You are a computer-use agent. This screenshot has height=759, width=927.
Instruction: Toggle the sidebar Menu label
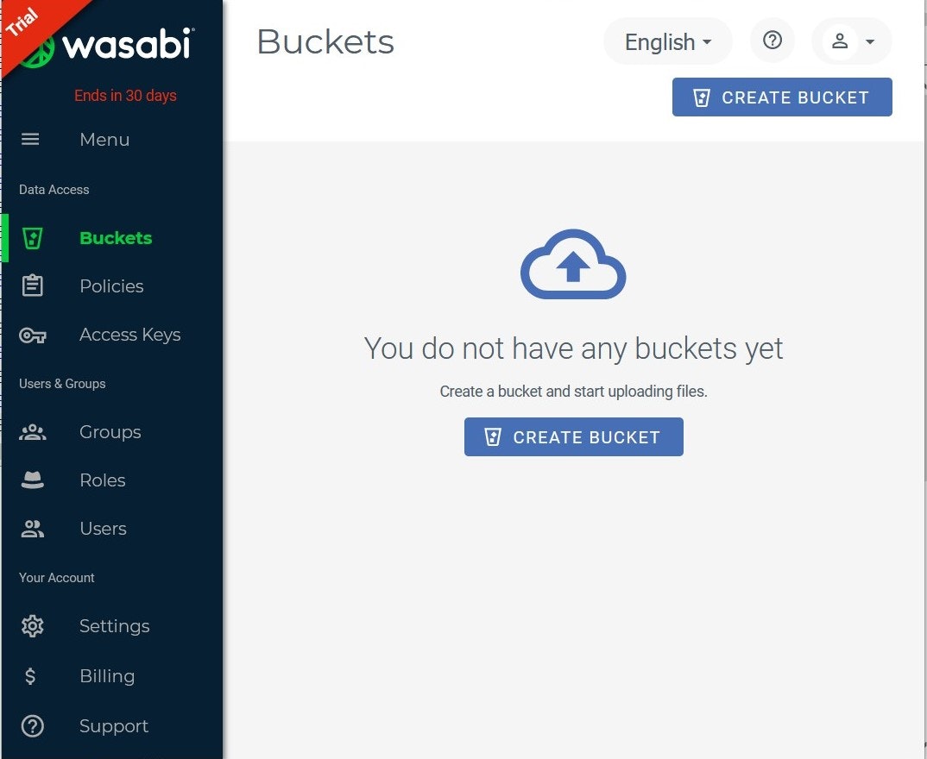click(x=104, y=140)
